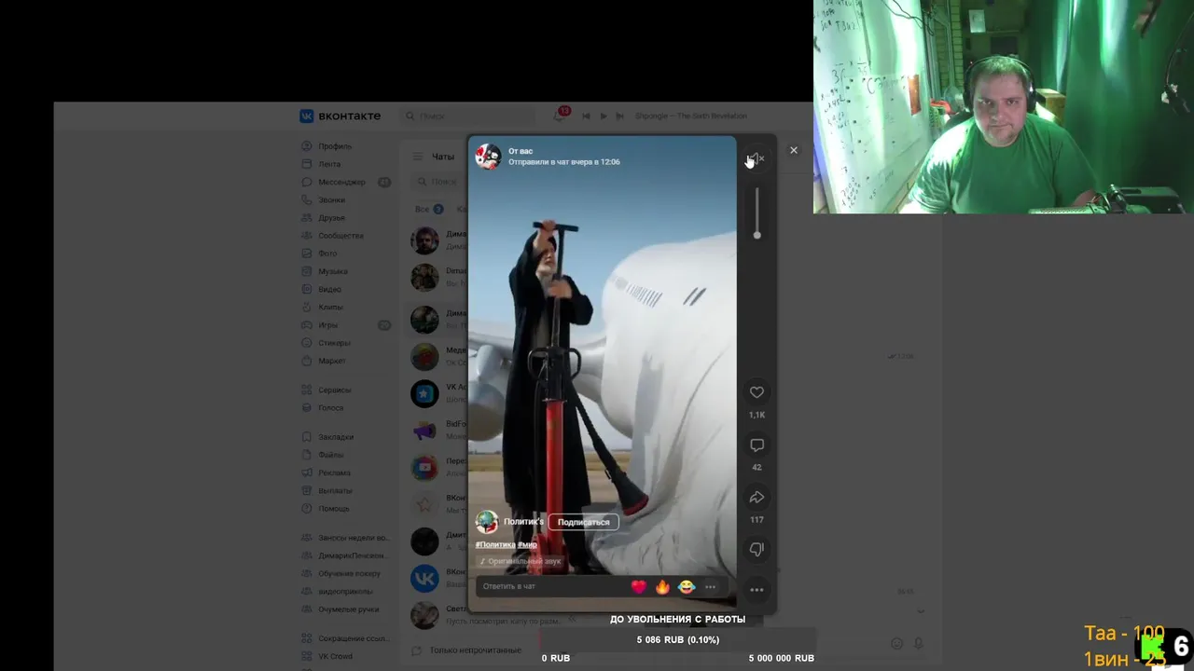Adjust the clip volume slider
The image size is (1194, 671).
pos(757,212)
